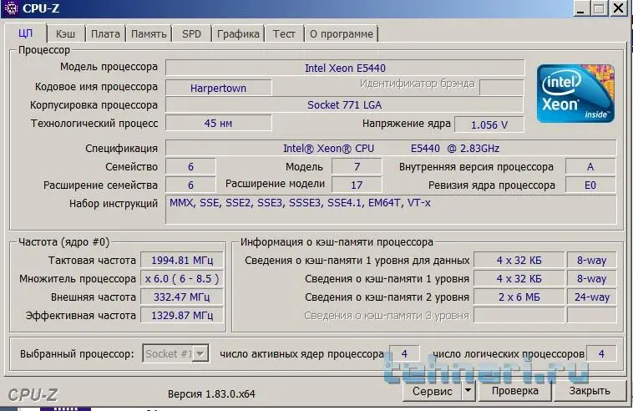The height and width of the screenshot is (411, 633).
Task: Click the L1 data cache 4 x 32 КБ value
Action: [519, 261]
